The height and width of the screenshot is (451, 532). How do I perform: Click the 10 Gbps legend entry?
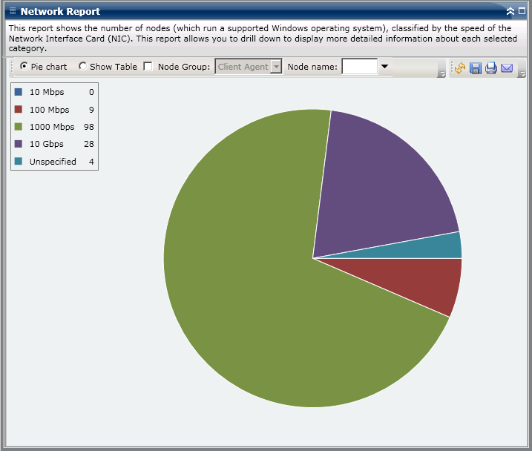pos(46,144)
